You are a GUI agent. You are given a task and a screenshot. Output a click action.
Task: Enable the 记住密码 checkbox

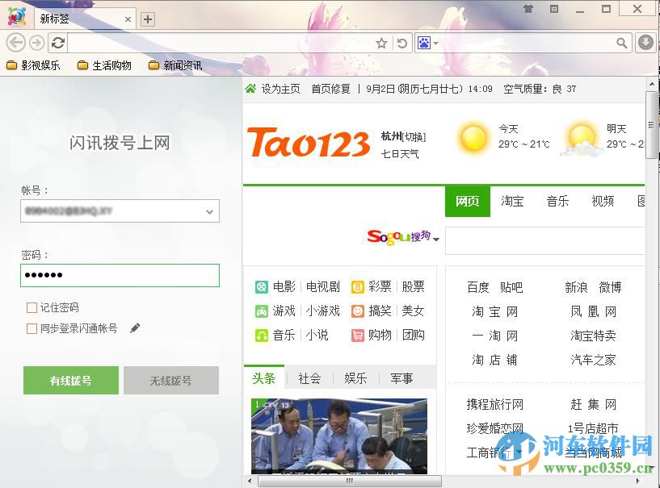(30, 307)
